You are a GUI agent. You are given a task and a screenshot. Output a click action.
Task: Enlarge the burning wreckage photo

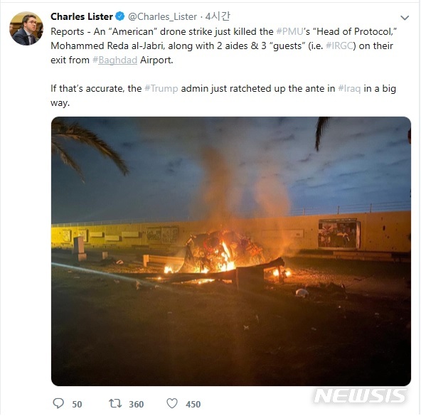coord(231,251)
